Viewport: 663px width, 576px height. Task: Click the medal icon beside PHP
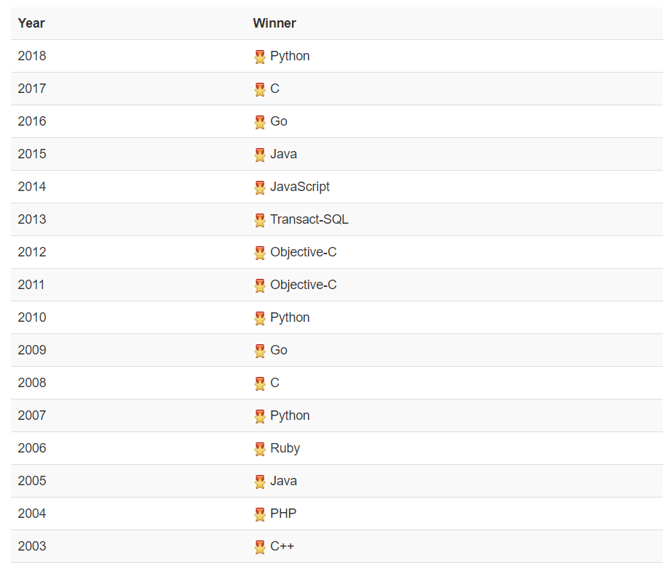click(x=260, y=514)
